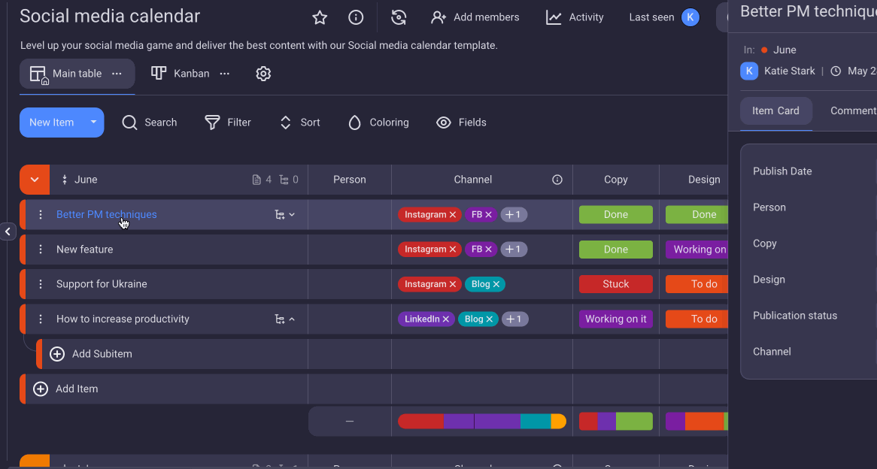The width and height of the screenshot is (877, 469).
Task: Remove Blog tag from Support for Ukraine
Action: 496,284
